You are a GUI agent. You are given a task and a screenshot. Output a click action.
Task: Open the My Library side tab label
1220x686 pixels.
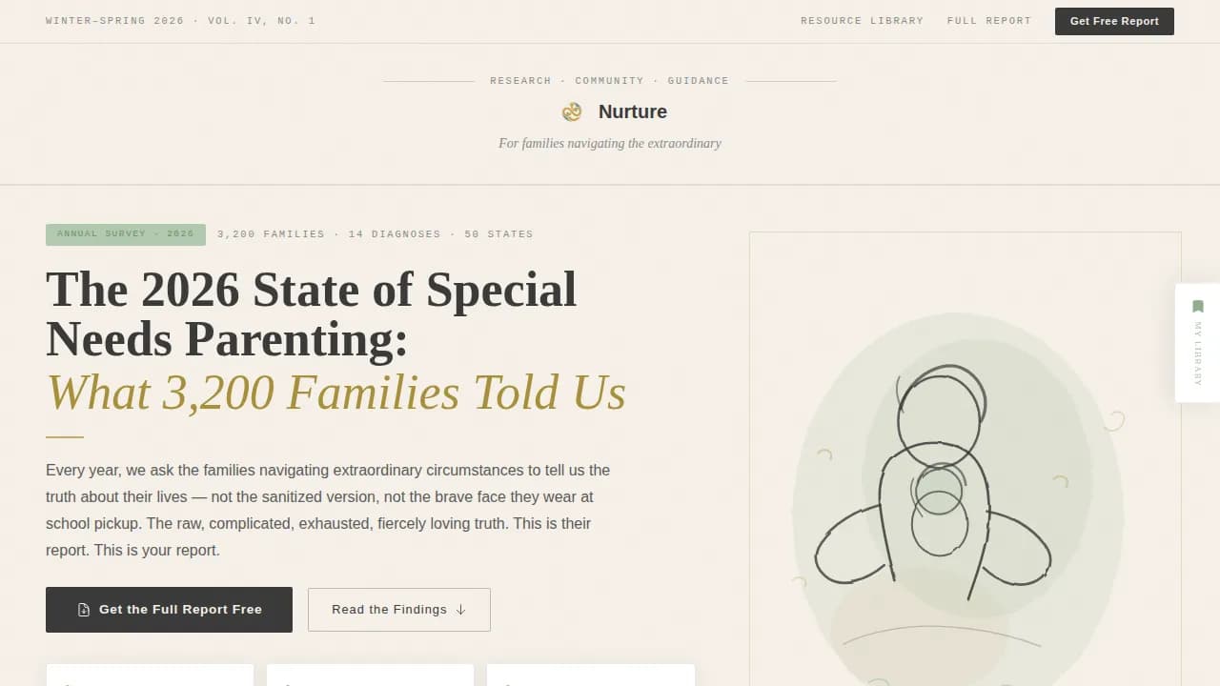coord(1198,353)
